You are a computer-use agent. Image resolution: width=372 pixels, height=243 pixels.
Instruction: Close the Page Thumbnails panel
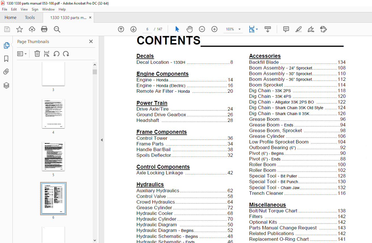click(x=91, y=41)
